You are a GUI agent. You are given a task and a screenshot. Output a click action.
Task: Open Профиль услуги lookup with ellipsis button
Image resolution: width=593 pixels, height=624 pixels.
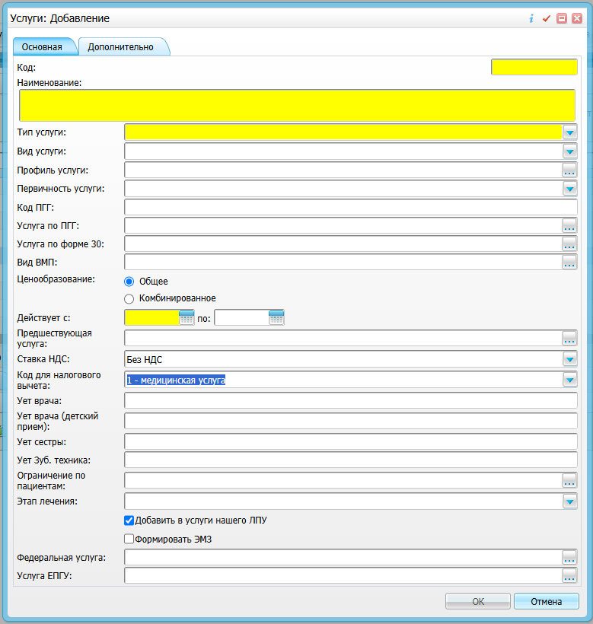click(x=569, y=170)
